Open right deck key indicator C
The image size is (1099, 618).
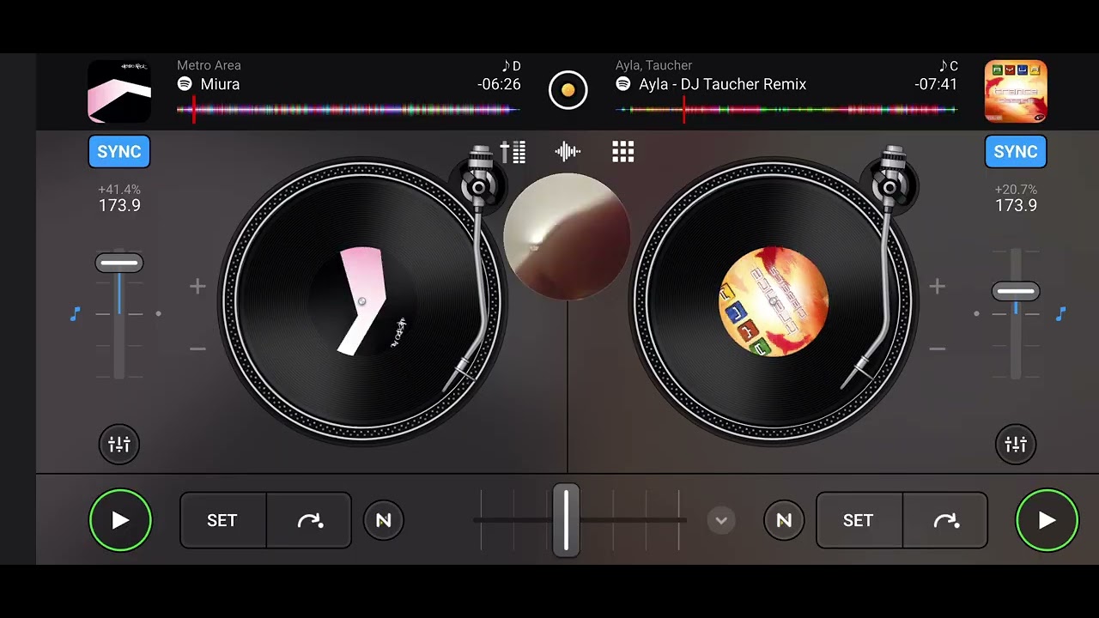click(949, 66)
